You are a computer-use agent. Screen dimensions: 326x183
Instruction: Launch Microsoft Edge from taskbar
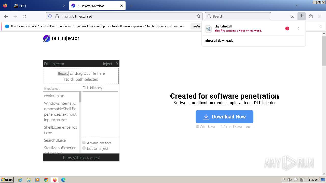tap(63, 180)
